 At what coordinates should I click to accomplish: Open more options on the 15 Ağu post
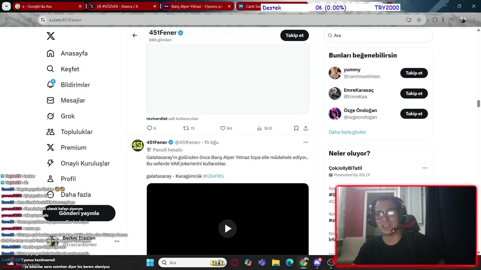pyautogui.click(x=306, y=142)
